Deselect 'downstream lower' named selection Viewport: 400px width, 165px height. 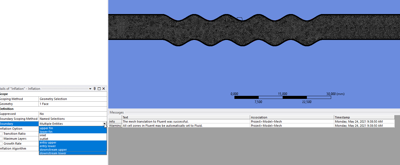click(53, 153)
